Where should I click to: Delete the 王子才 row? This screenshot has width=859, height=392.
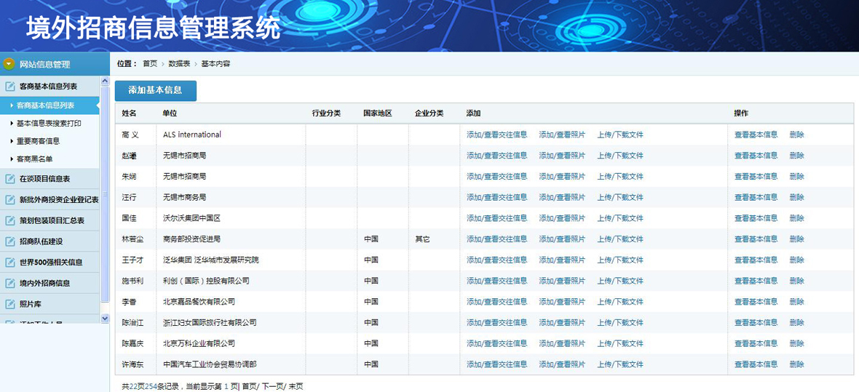796,260
